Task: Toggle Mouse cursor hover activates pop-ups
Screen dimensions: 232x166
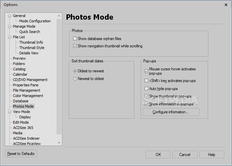Action: 146,71
